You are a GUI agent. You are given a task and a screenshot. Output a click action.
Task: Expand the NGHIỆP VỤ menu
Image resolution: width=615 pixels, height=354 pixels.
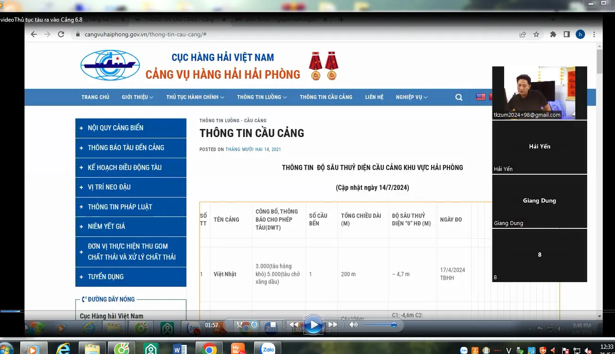pyautogui.click(x=411, y=97)
